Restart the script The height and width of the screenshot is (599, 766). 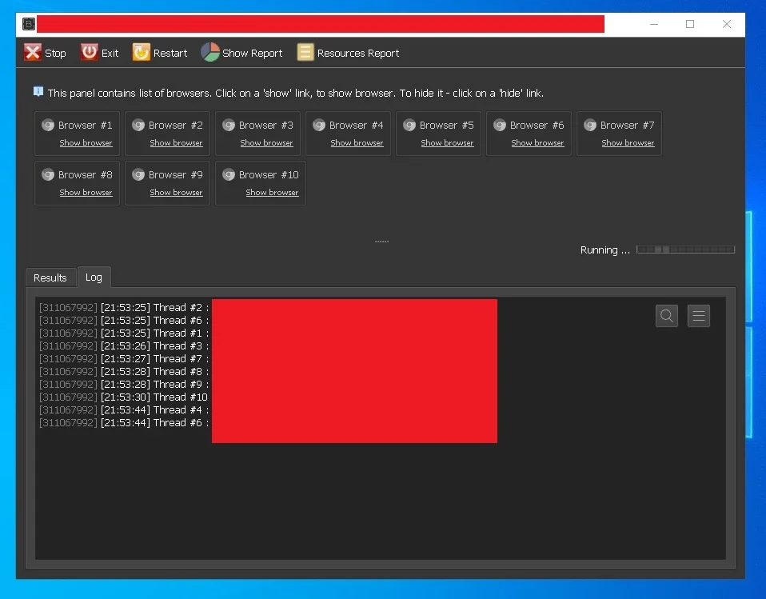160,53
